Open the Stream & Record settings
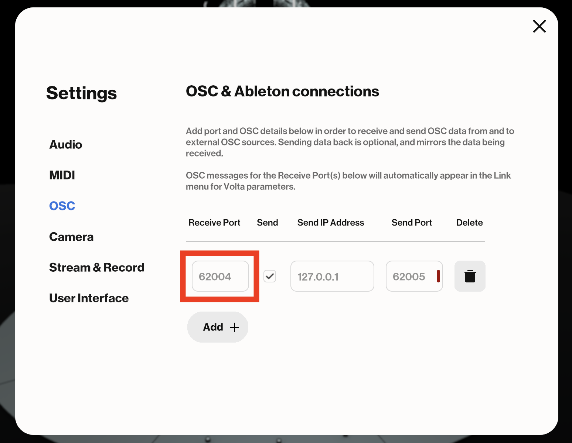This screenshot has width=572, height=443. [97, 267]
